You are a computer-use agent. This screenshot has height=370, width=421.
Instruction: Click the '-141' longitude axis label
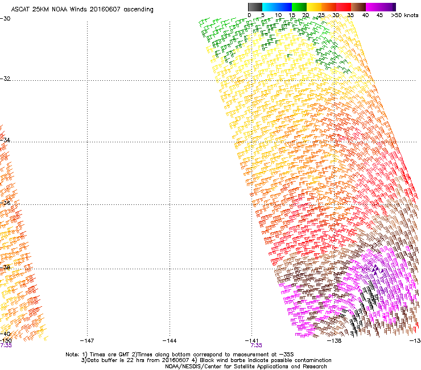[252, 341]
